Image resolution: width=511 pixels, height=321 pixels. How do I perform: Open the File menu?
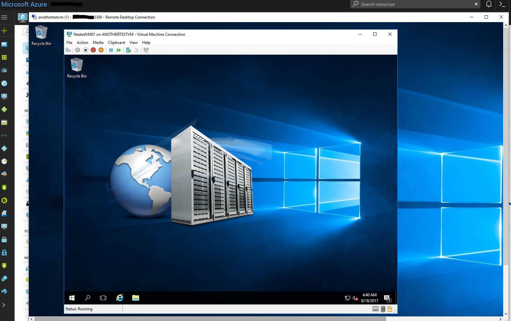click(69, 43)
